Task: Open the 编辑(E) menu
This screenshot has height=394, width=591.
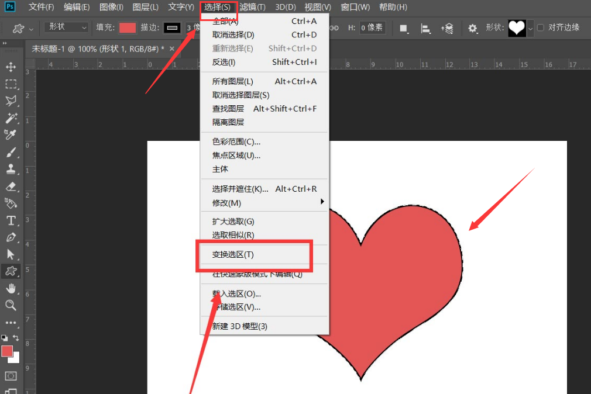Action: point(77,7)
